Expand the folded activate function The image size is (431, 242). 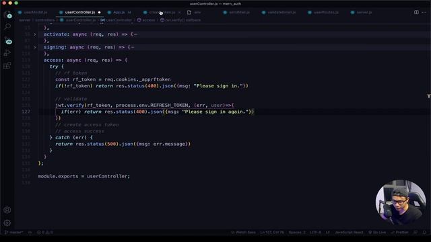[35, 34]
